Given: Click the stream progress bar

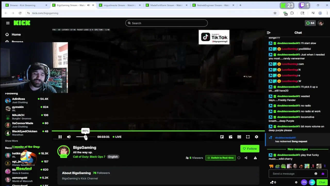Looking at the screenshot, I should click(158, 131).
